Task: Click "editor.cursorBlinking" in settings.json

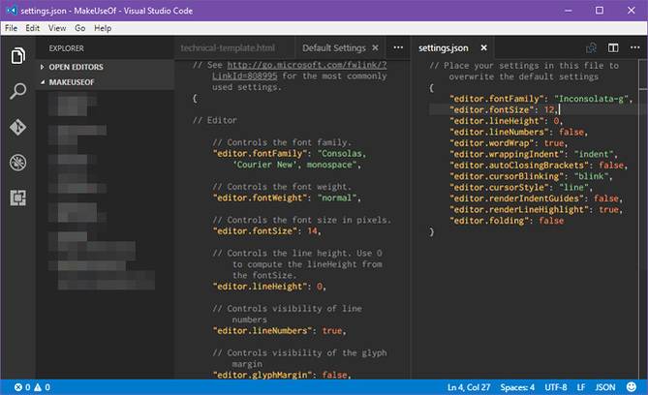Action: click(507, 176)
